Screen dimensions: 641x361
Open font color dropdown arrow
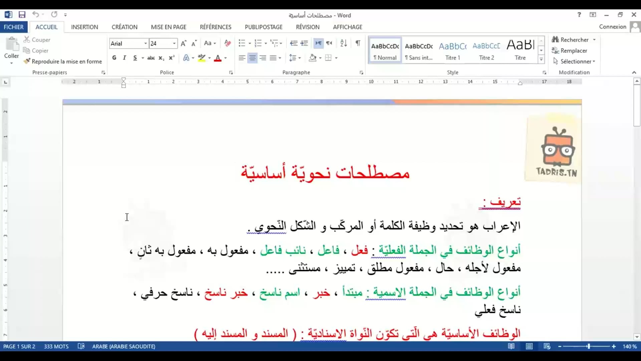226,58
